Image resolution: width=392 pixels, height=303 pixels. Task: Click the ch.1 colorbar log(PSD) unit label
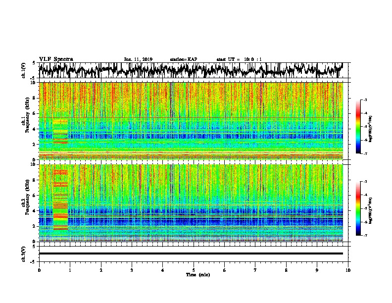pos(370,129)
